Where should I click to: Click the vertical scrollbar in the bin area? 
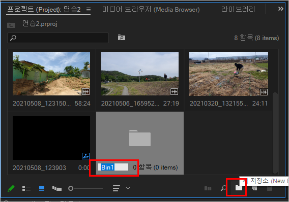click(275, 133)
